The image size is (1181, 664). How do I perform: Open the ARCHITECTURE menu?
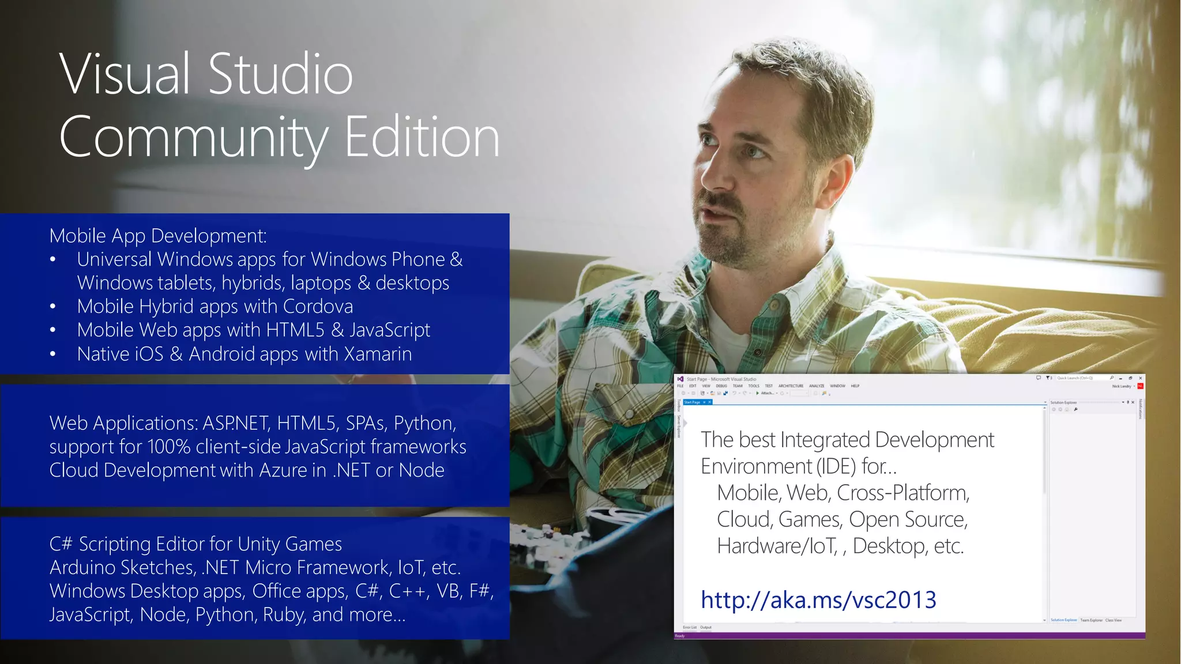point(791,386)
